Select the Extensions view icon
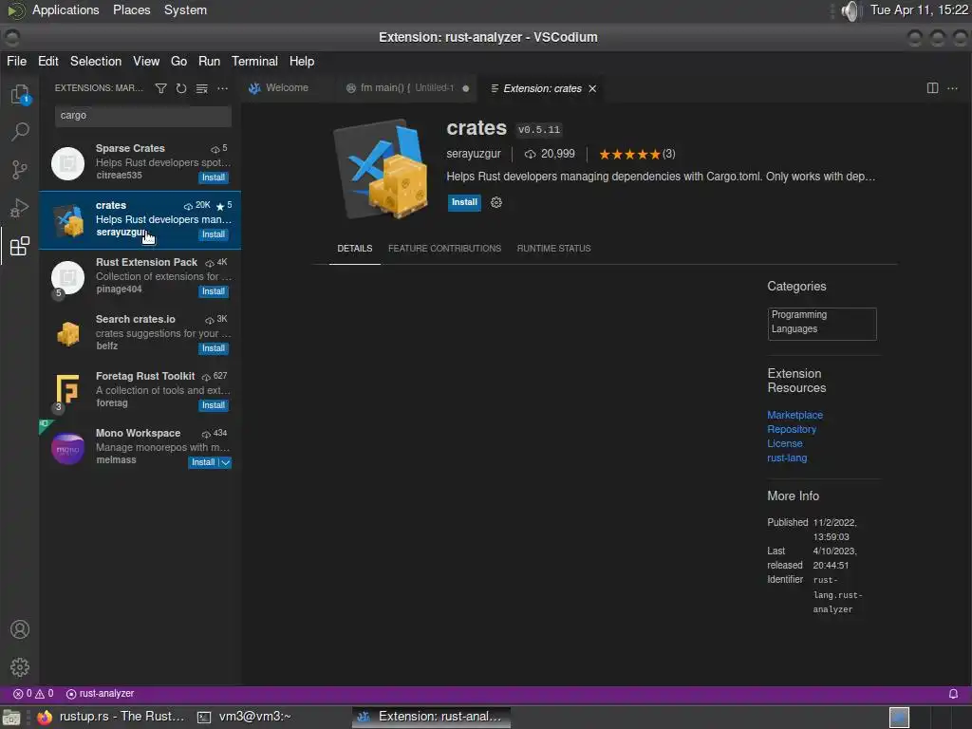Image resolution: width=972 pixels, height=729 pixels. (20, 246)
